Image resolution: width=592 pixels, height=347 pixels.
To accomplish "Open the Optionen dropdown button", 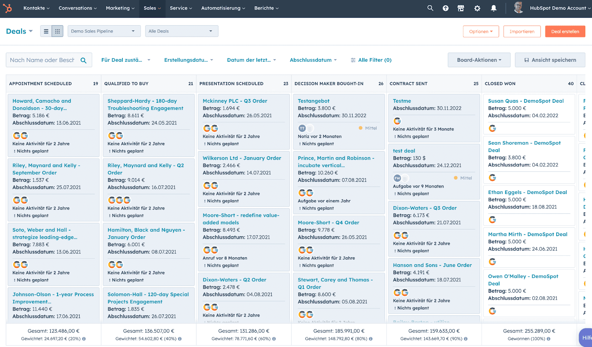I will pyautogui.click(x=481, y=31).
